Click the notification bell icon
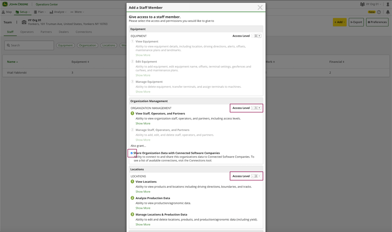The image size is (392, 232). click(388, 12)
